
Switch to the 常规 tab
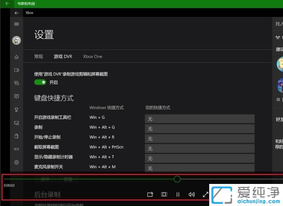[x=39, y=57]
